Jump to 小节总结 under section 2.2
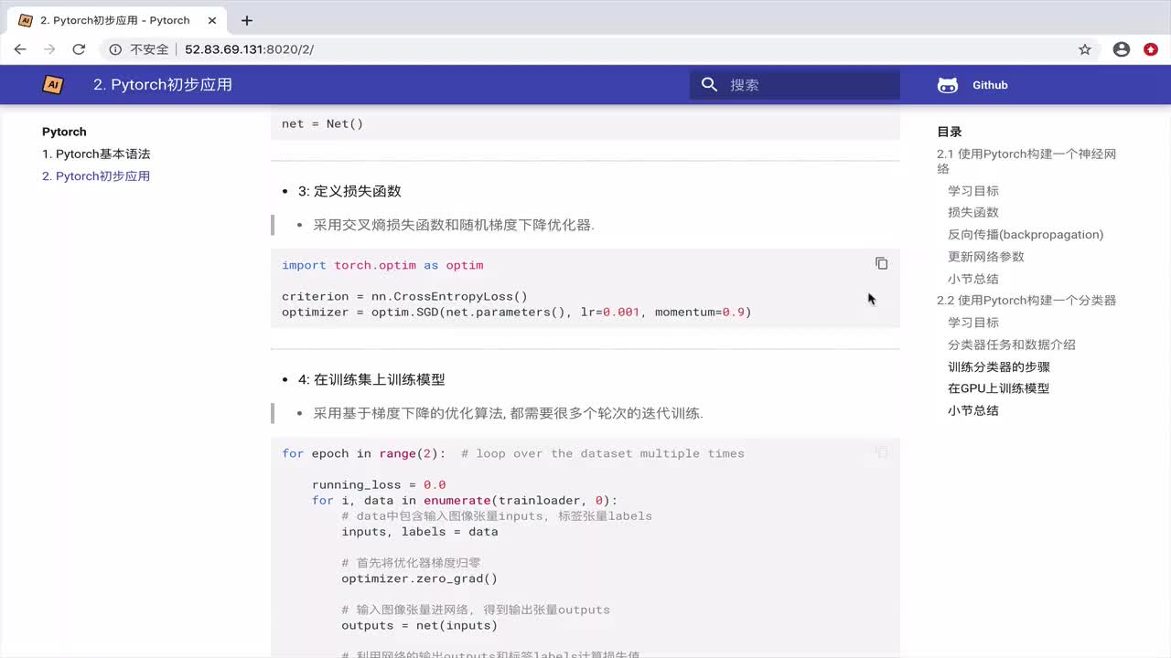The width and height of the screenshot is (1171, 658). pyautogui.click(x=973, y=410)
